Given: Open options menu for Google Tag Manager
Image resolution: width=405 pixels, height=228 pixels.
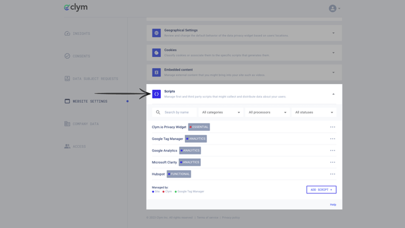Looking at the screenshot, I should click(333, 139).
